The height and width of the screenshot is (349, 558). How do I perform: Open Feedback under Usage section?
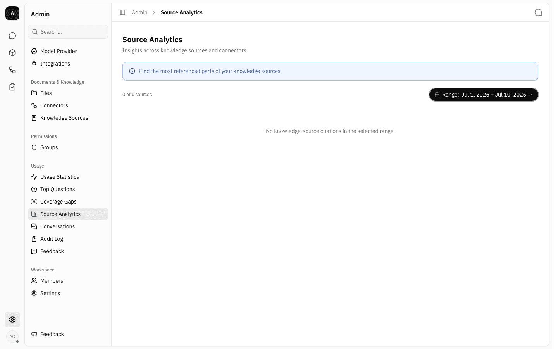[x=68, y=251]
